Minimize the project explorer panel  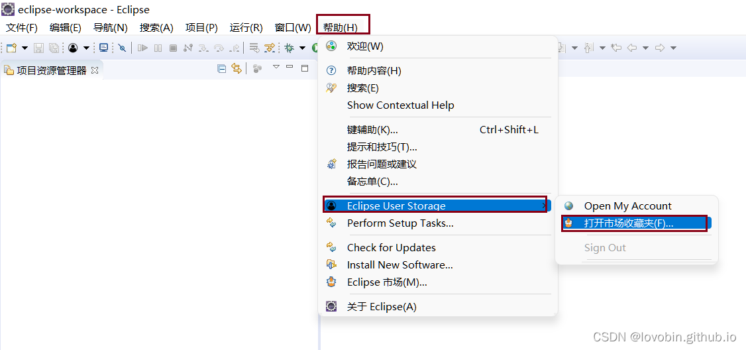(x=290, y=67)
